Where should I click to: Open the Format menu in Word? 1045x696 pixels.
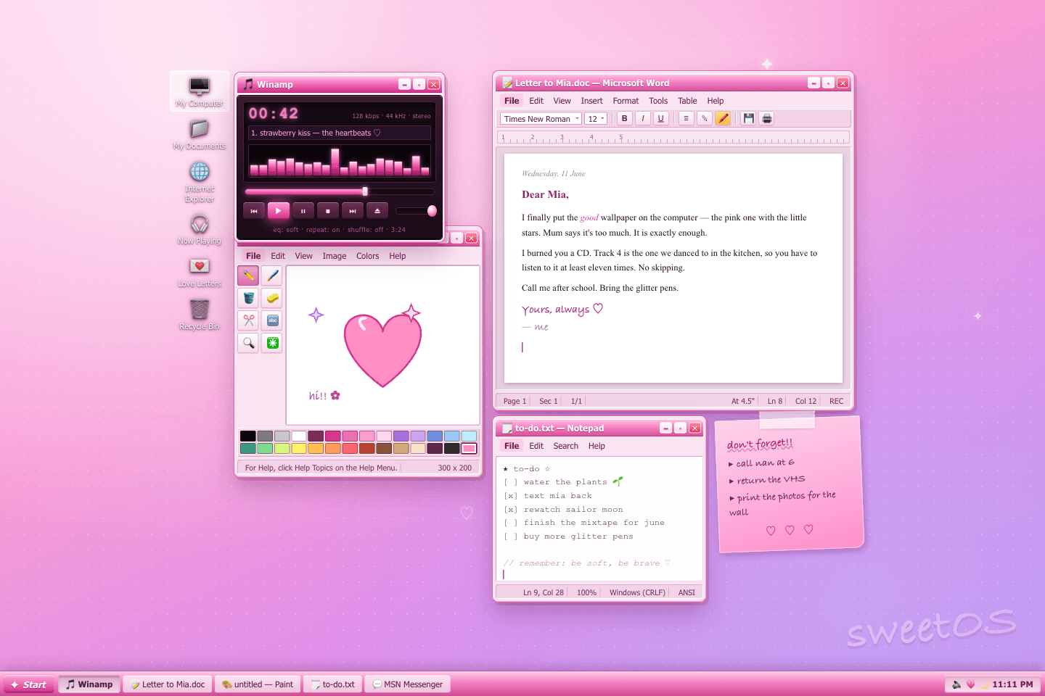[x=626, y=101]
